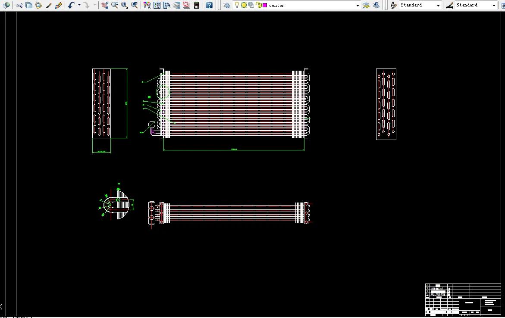Open the Properties palette icon
505x318 pixels.
click(147, 5)
